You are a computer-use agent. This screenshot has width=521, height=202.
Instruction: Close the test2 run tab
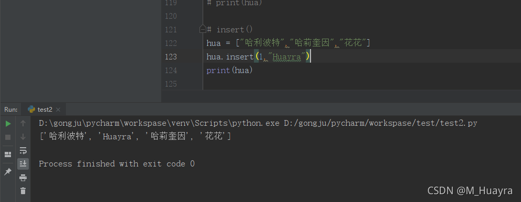click(x=58, y=110)
